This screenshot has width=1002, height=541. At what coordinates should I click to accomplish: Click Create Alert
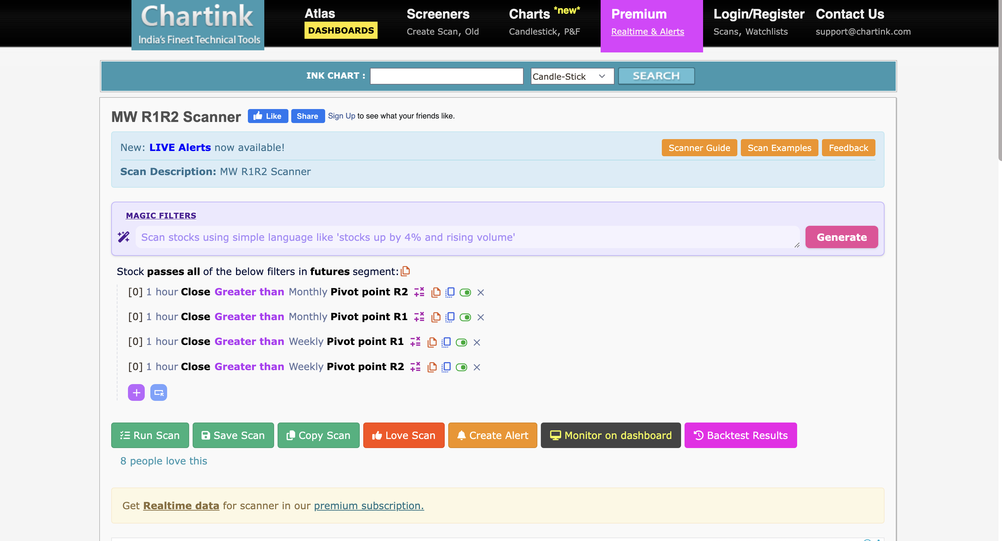coord(493,435)
